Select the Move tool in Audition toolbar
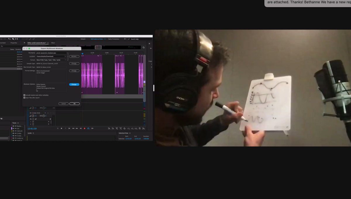This screenshot has width=351, height=199. coord(9,39)
